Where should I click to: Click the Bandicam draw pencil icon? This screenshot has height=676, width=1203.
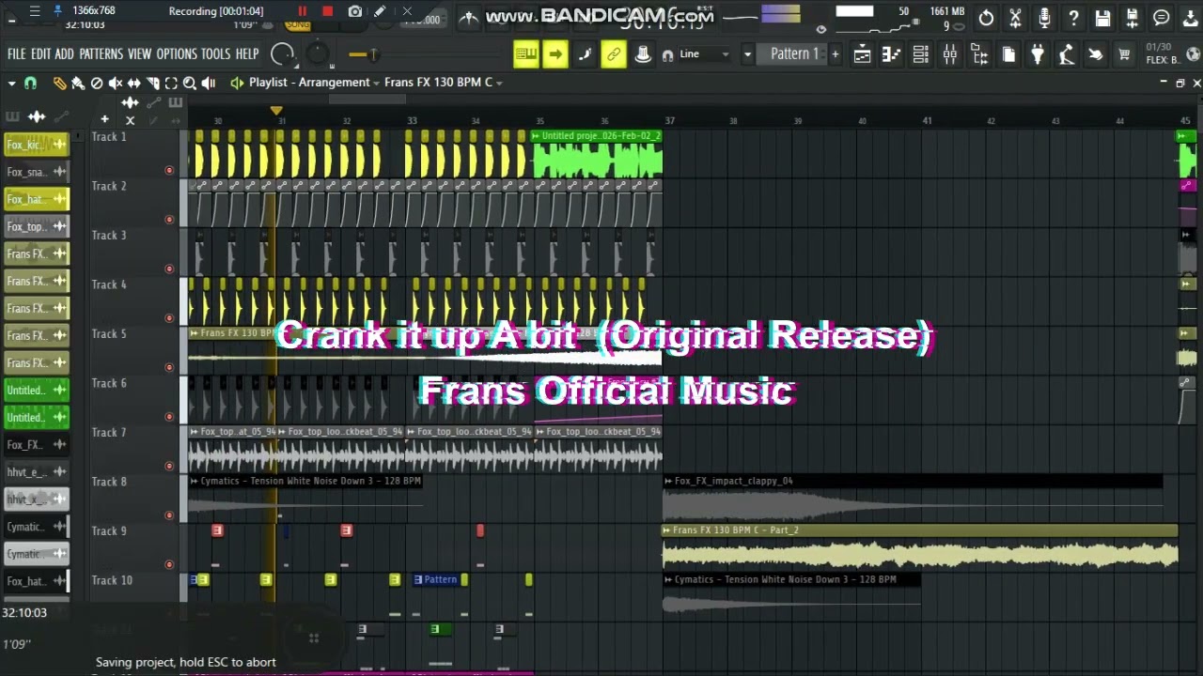[x=380, y=11]
